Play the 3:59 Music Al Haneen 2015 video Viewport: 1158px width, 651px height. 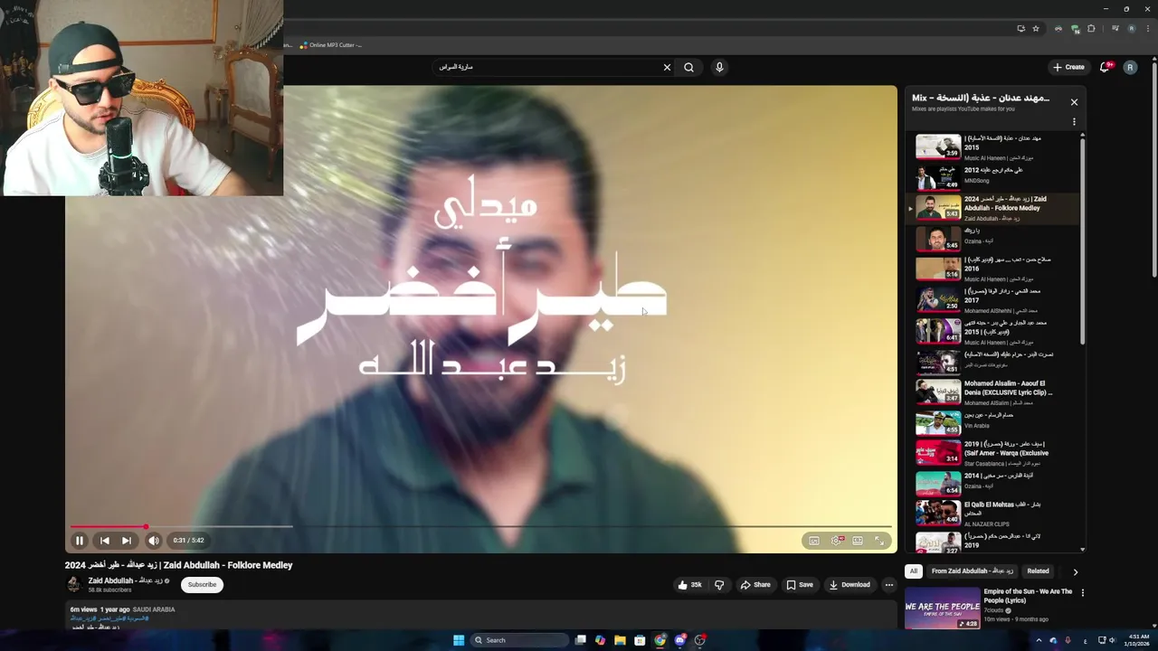(993, 146)
